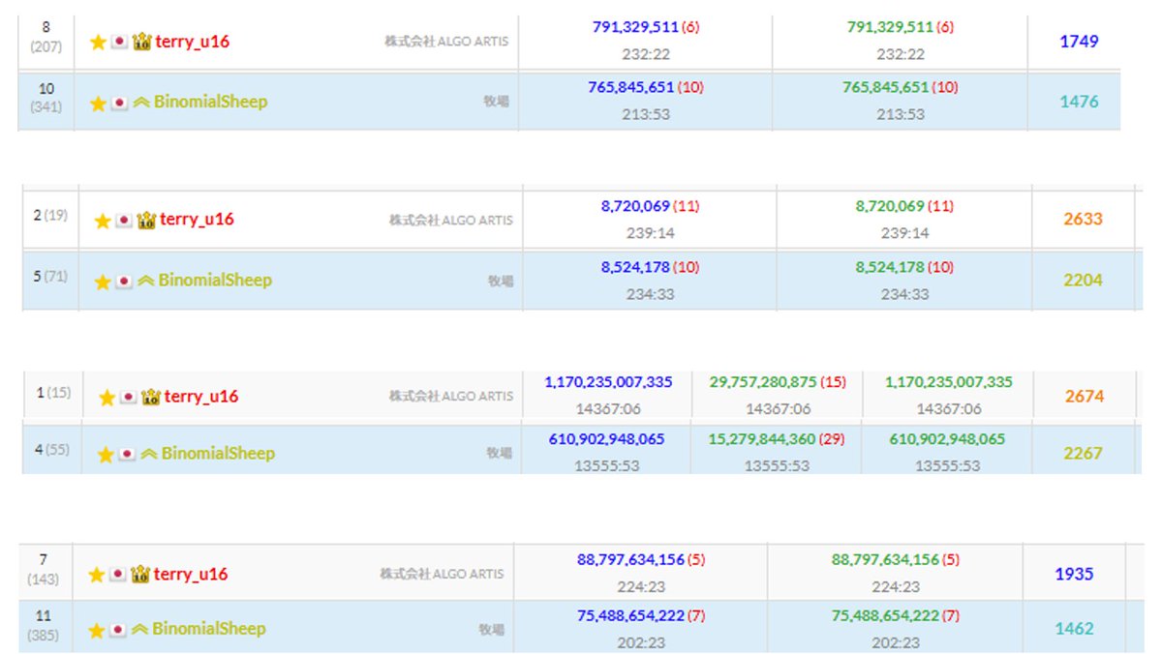Select the star for terry_u16 in rank 7 (143) row
Viewport: 1162px width, 654px height.
pos(97,575)
